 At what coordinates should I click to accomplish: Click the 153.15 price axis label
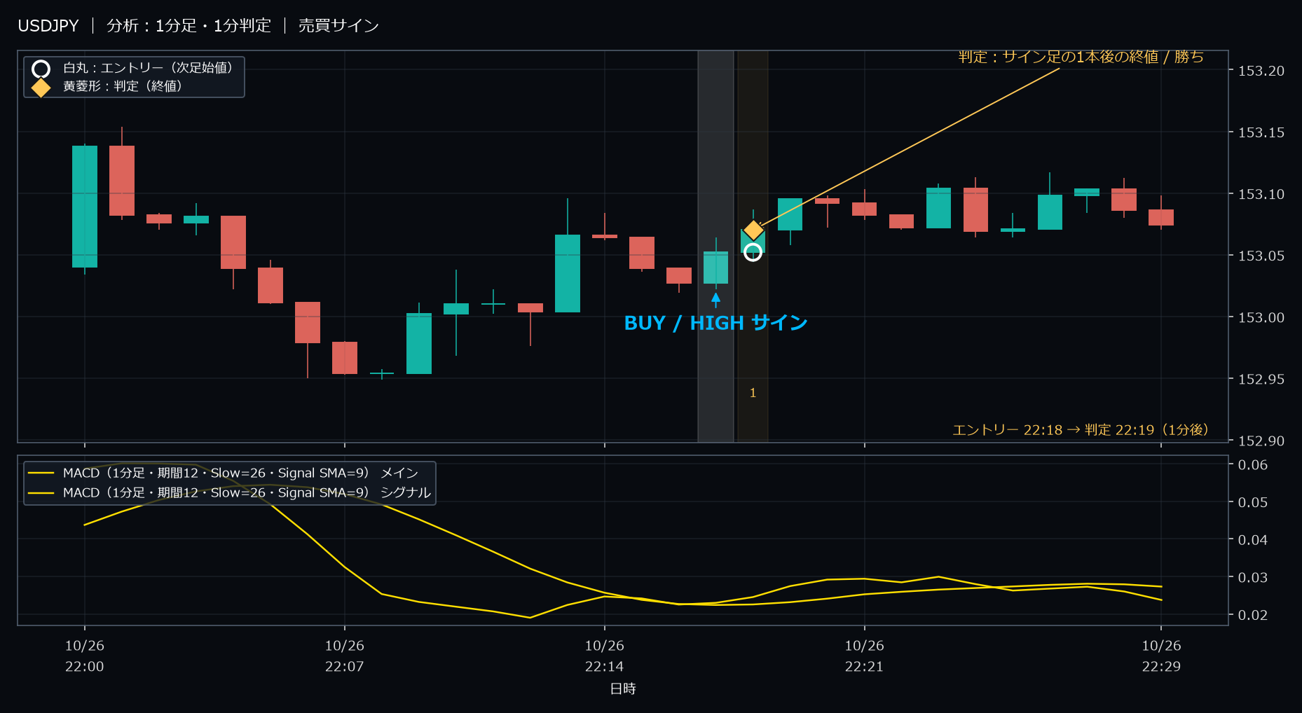1261,132
